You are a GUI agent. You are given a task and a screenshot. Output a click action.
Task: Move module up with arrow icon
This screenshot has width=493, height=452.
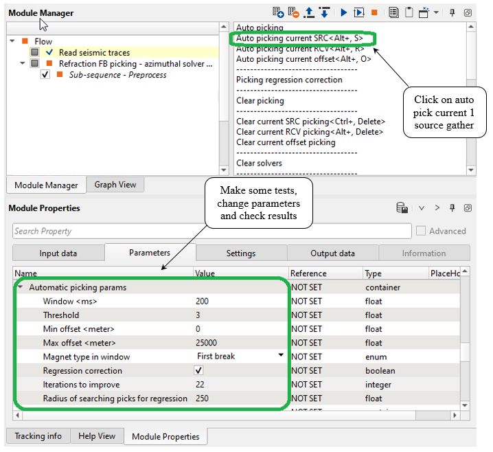click(309, 12)
